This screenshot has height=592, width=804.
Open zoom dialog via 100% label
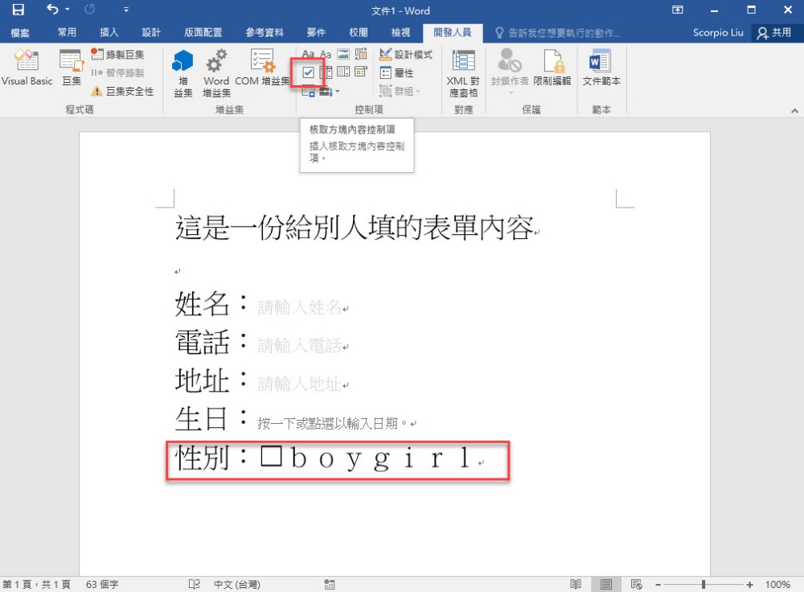coord(777,584)
